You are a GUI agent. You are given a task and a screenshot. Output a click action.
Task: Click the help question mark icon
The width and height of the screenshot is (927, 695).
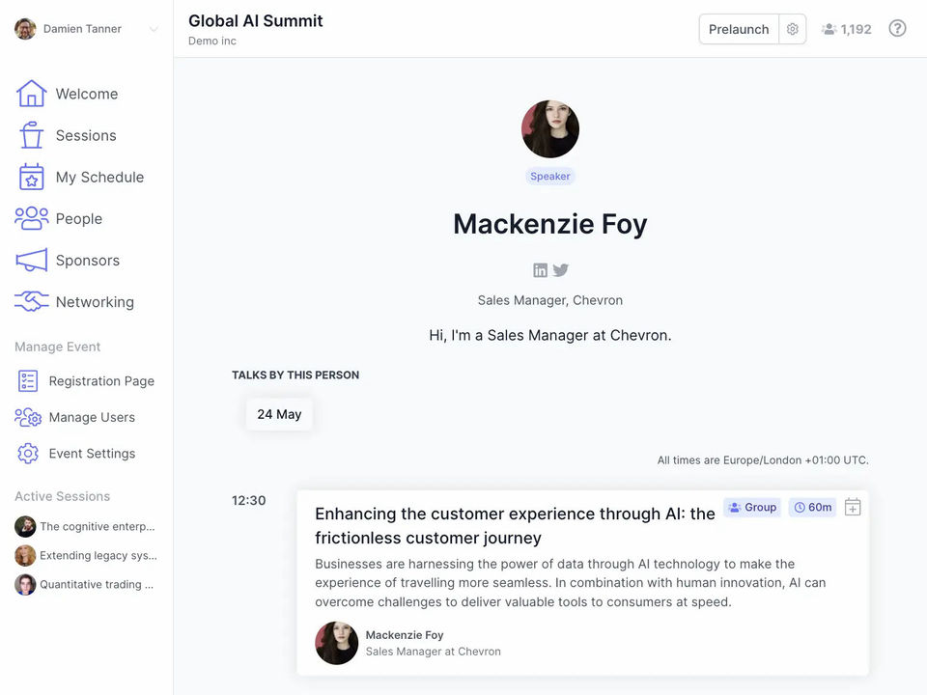click(x=897, y=29)
